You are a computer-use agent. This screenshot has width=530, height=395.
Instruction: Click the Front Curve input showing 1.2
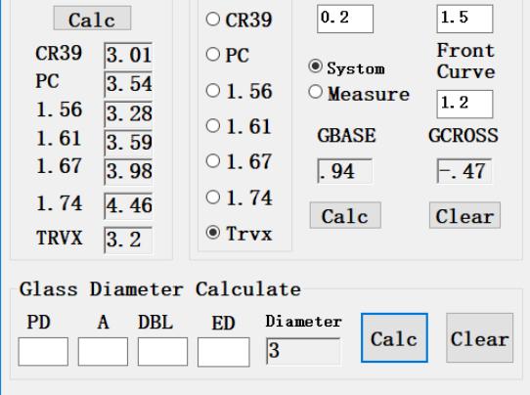[464, 104]
